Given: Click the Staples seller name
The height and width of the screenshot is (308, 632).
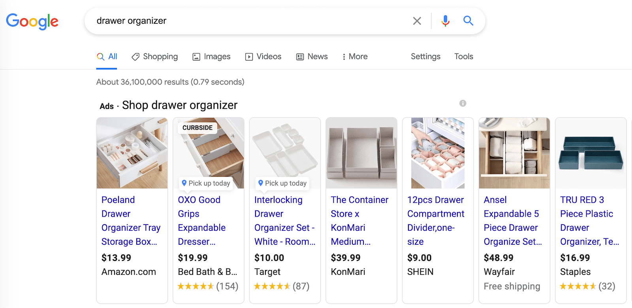Looking at the screenshot, I should point(576,272).
